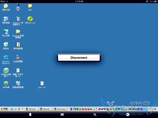Open 远程桌面连接 (Remote Desktop Connection) shortcut
Viewport: 158px width, 118px height.
[x=18, y=84]
